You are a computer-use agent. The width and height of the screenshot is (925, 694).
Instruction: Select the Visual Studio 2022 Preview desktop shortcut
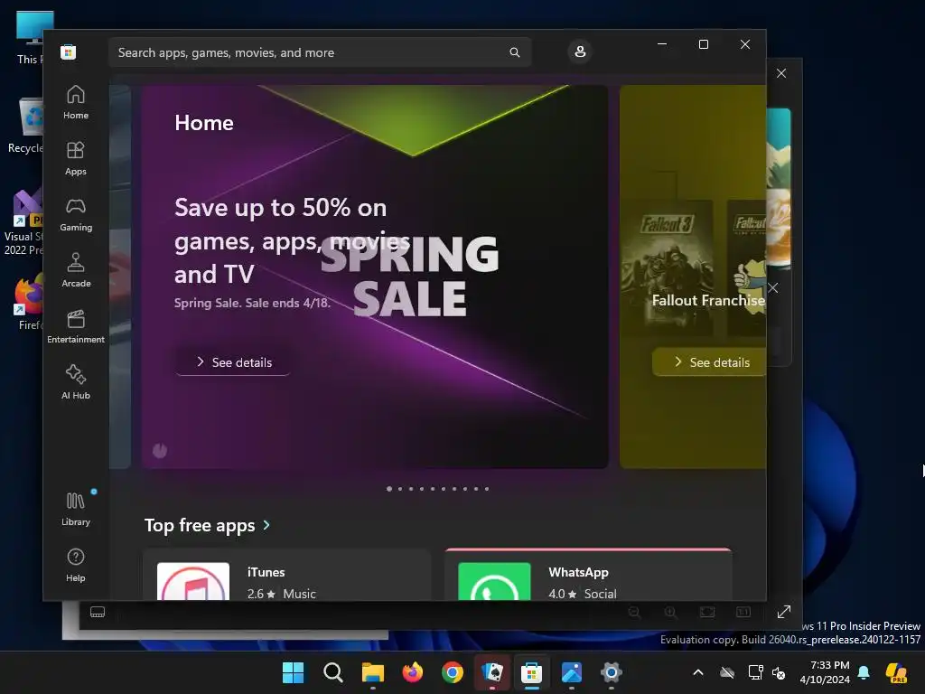(x=23, y=222)
